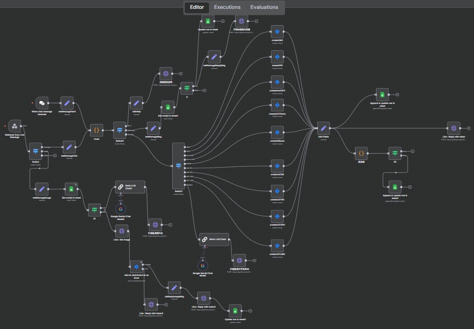The width and height of the screenshot is (474, 329).
Task: Select the 'When chat message received' trigger node
Action: (x=42, y=103)
